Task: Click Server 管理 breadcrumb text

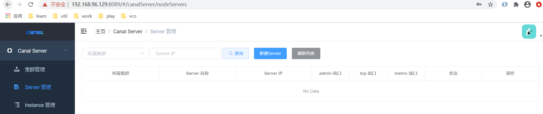Action: (163, 32)
